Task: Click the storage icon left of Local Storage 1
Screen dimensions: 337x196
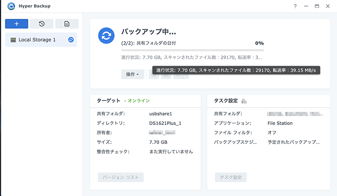Action: coord(13,40)
